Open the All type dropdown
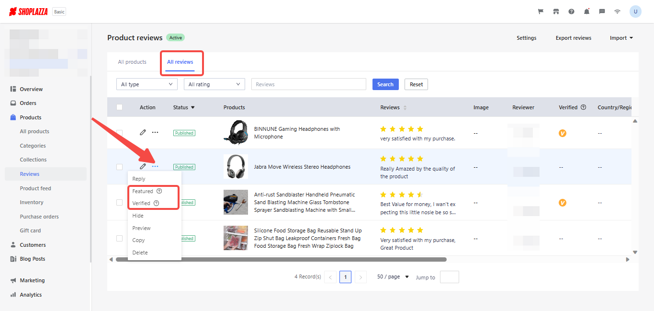654x311 pixels. [x=147, y=84]
